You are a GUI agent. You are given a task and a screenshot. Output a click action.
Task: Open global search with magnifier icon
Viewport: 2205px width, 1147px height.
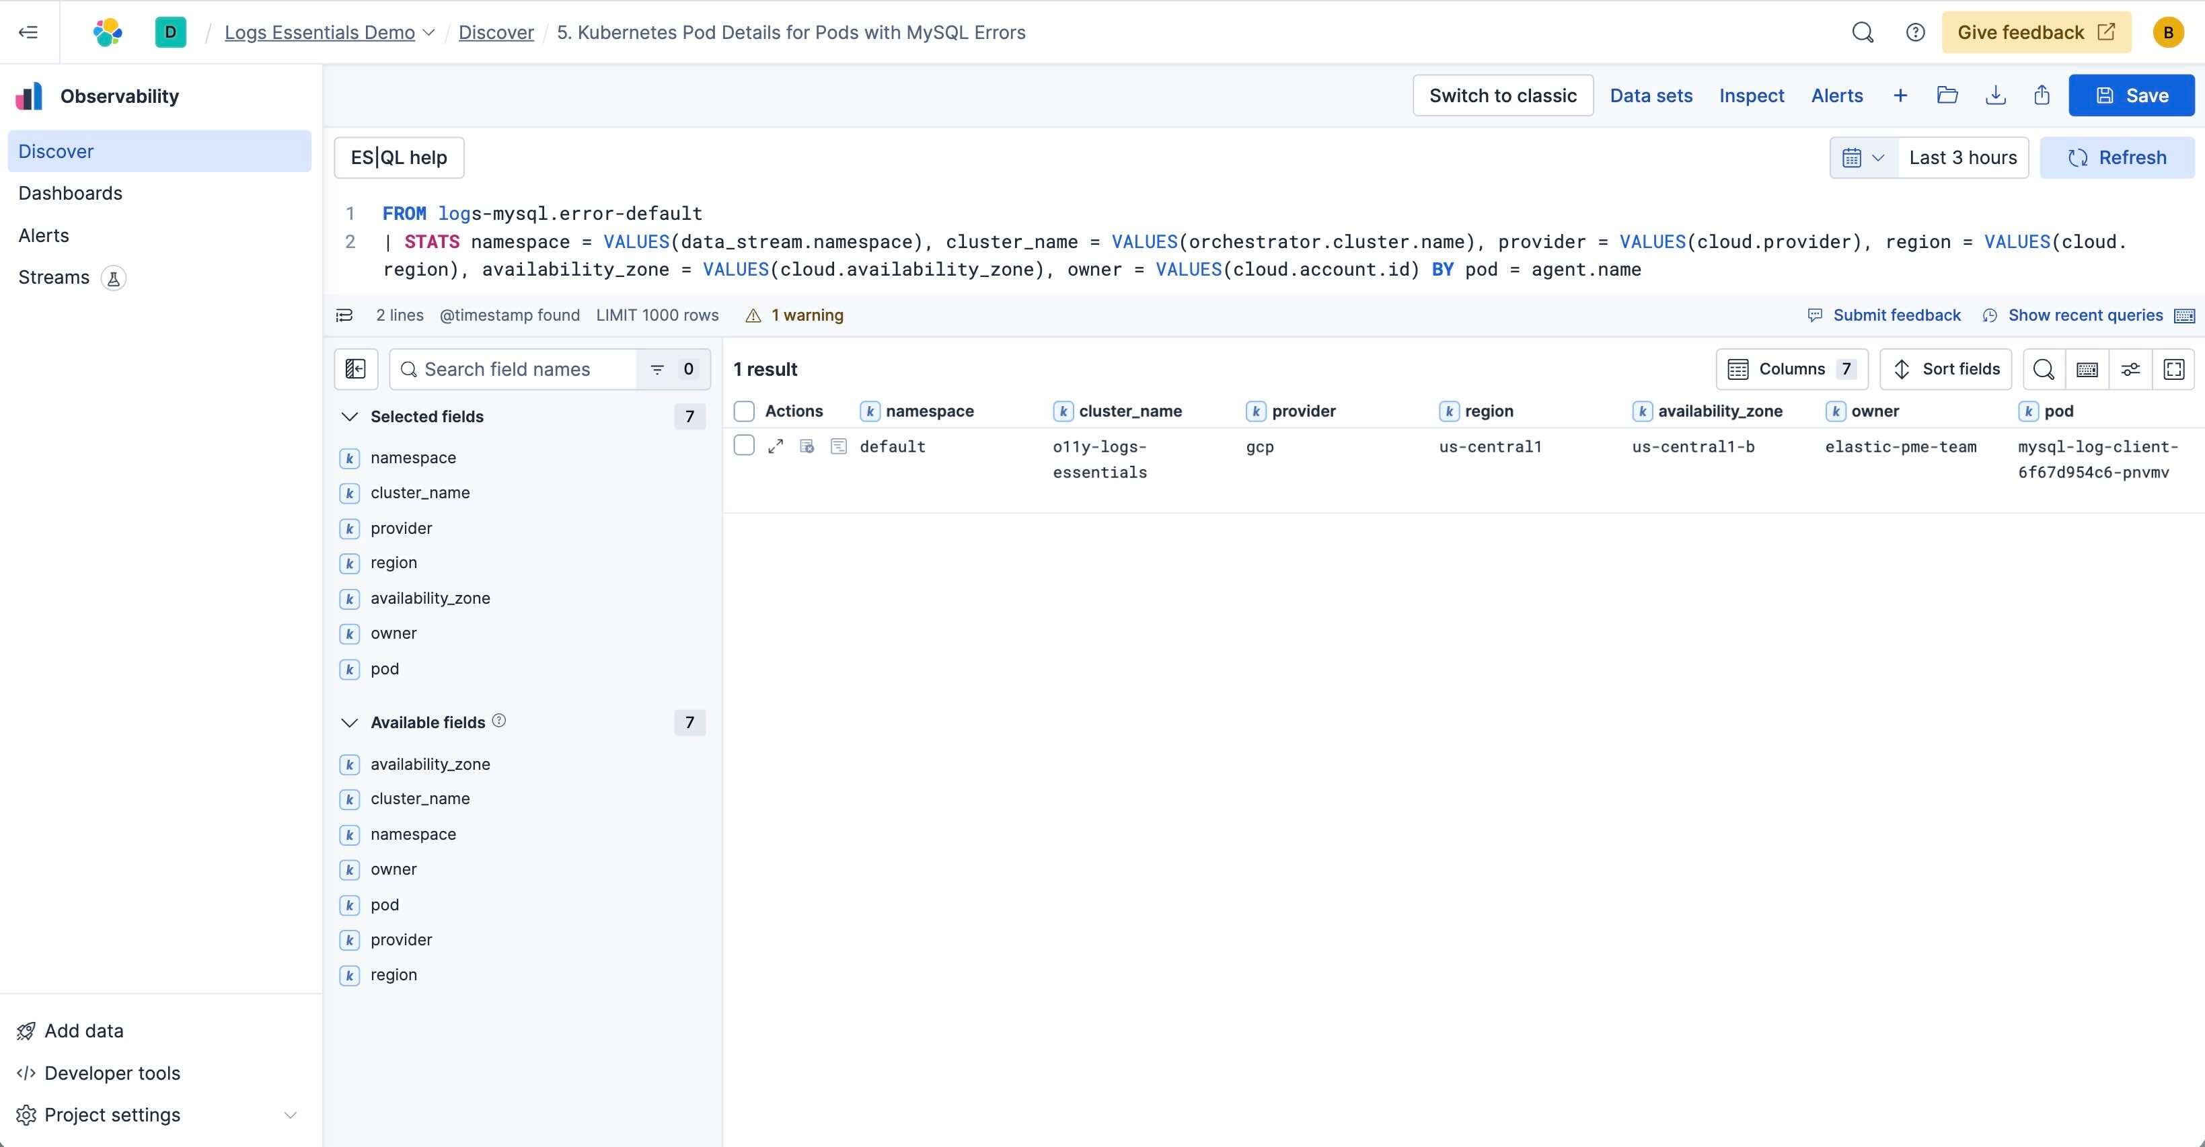click(x=1863, y=32)
